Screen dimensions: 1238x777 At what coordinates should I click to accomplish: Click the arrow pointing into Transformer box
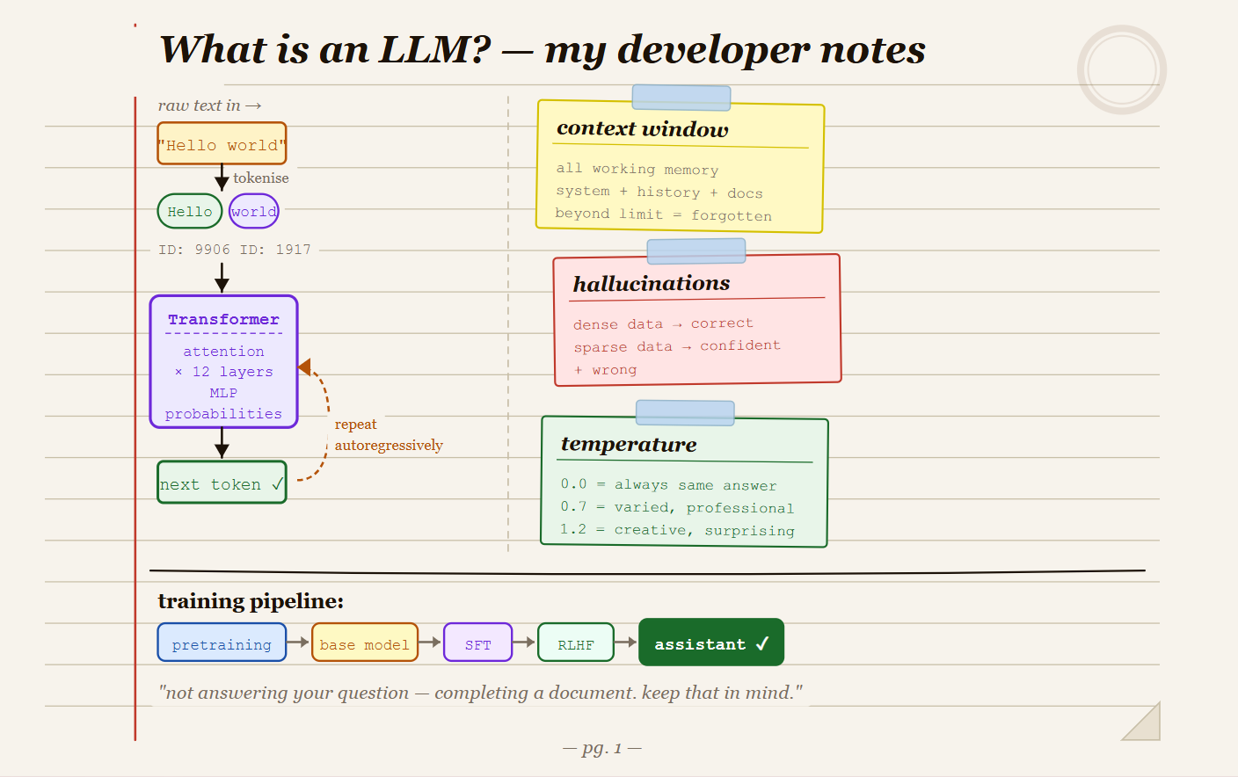222,279
